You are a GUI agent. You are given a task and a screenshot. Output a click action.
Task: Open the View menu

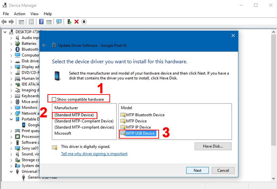[34, 14]
